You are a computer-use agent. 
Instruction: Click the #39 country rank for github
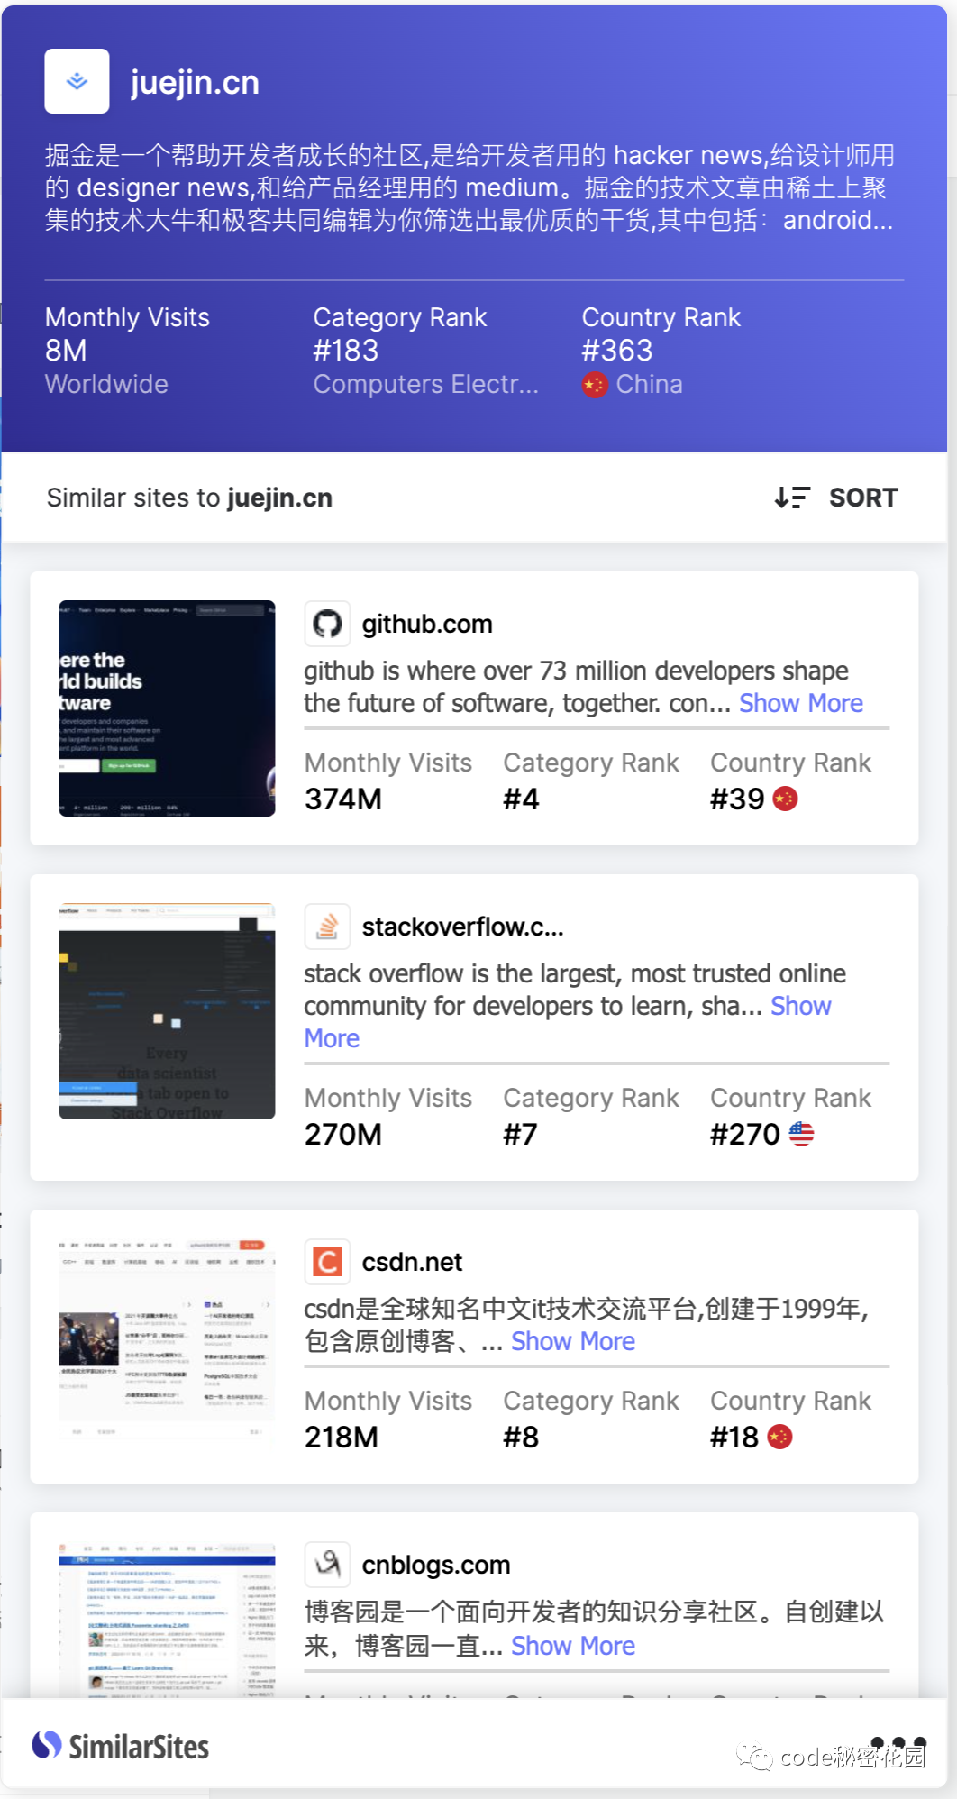tap(737, 799)
